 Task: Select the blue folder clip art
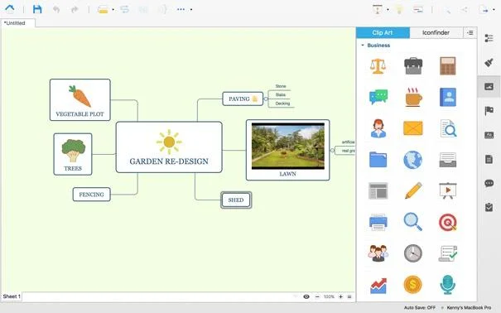(x=378, y=159)
